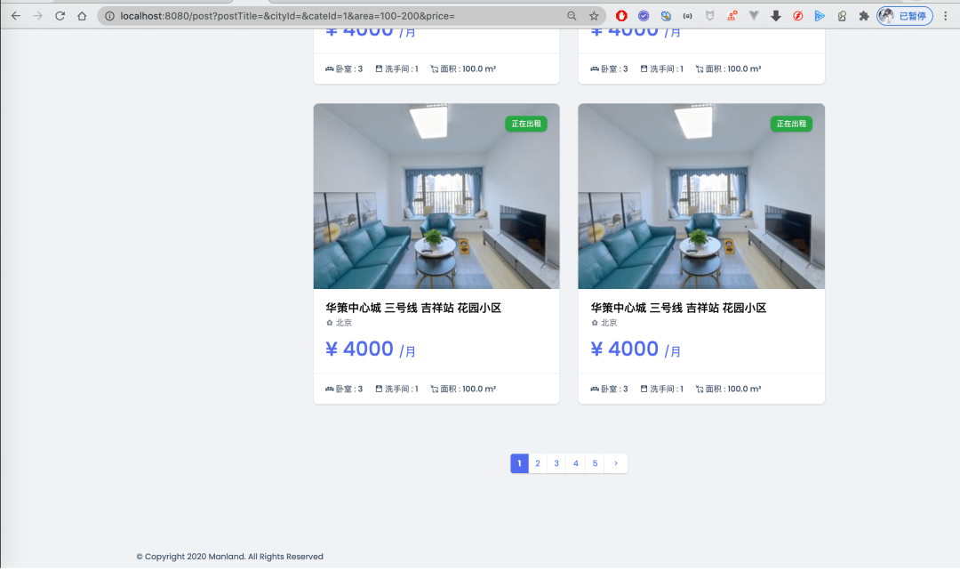
Task: Go to page 4 of listings
Action: 575,463
